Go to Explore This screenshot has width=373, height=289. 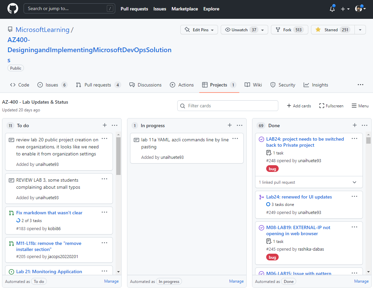(x=211, y=9)
